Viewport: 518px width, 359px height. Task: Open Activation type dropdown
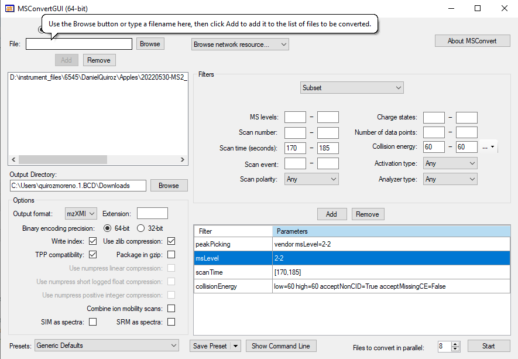pyautogui.click(x=450, y=163)
